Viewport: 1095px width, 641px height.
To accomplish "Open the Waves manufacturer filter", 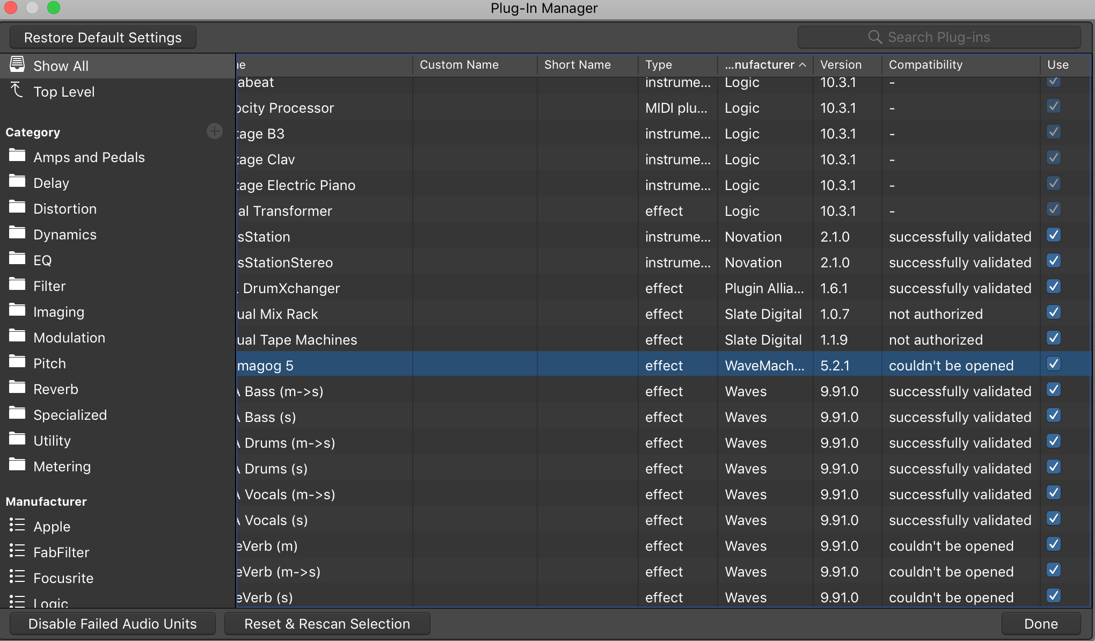I will click(52, 603).
